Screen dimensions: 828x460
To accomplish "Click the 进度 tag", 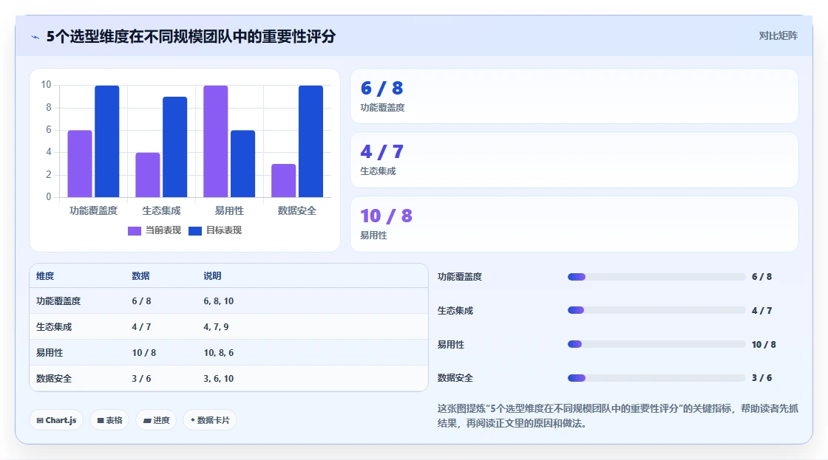I will coord(156,420).
